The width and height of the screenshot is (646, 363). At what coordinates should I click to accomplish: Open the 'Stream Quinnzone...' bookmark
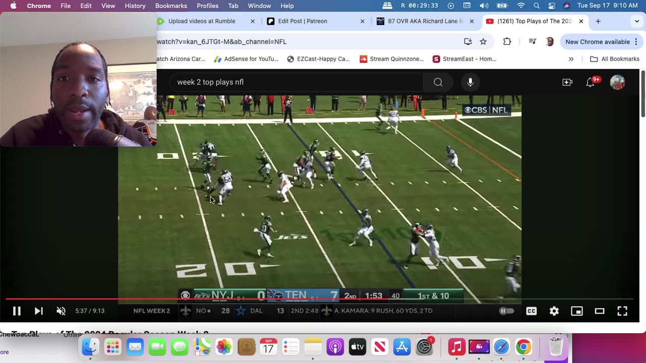[392, 59]
